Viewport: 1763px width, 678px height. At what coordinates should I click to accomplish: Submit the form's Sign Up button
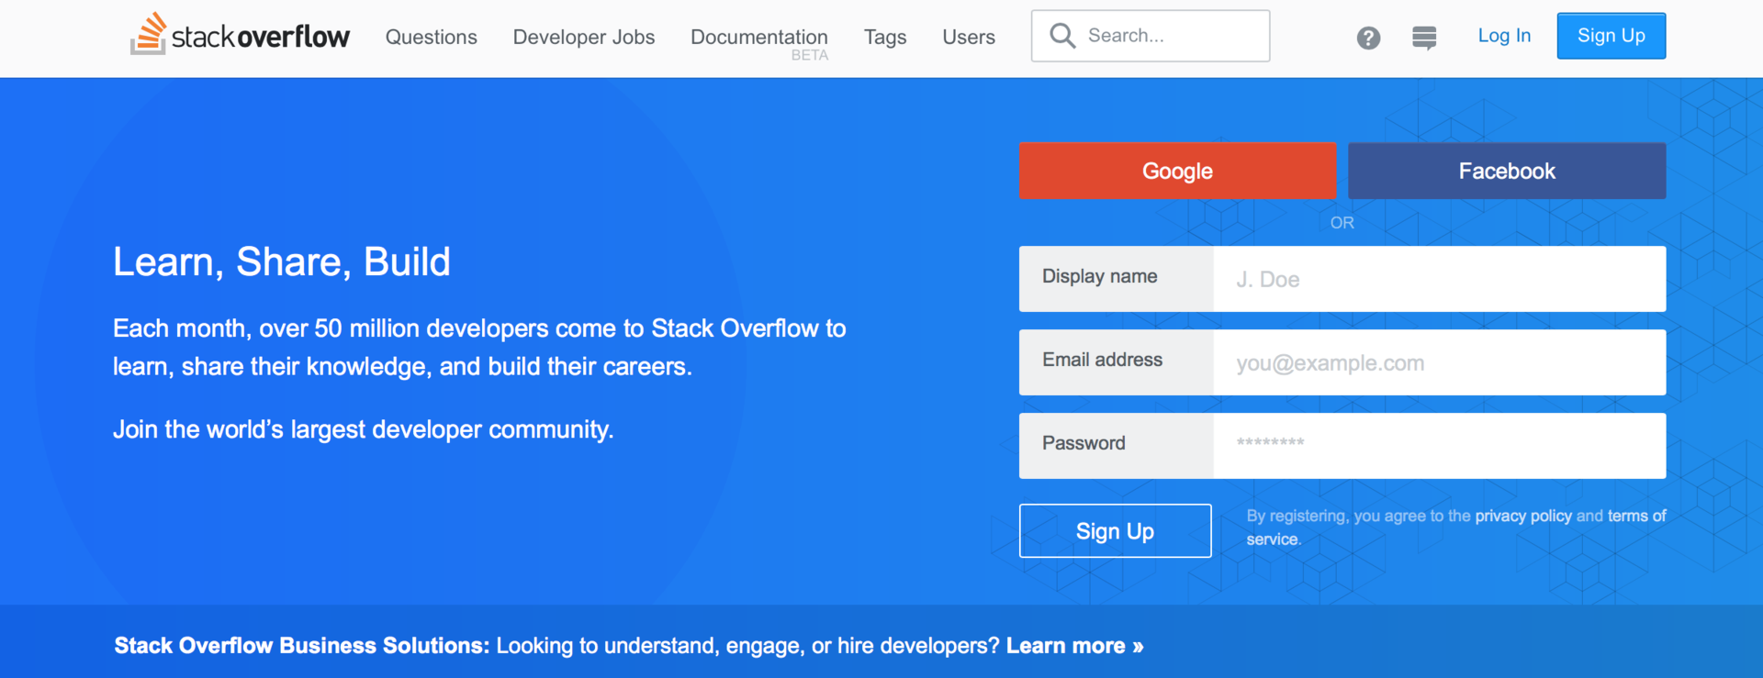point(1116,530)
